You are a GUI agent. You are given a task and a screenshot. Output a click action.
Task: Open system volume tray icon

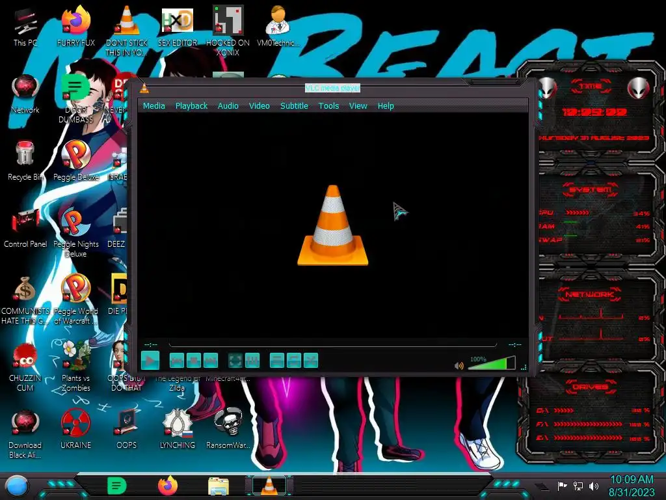594,486
